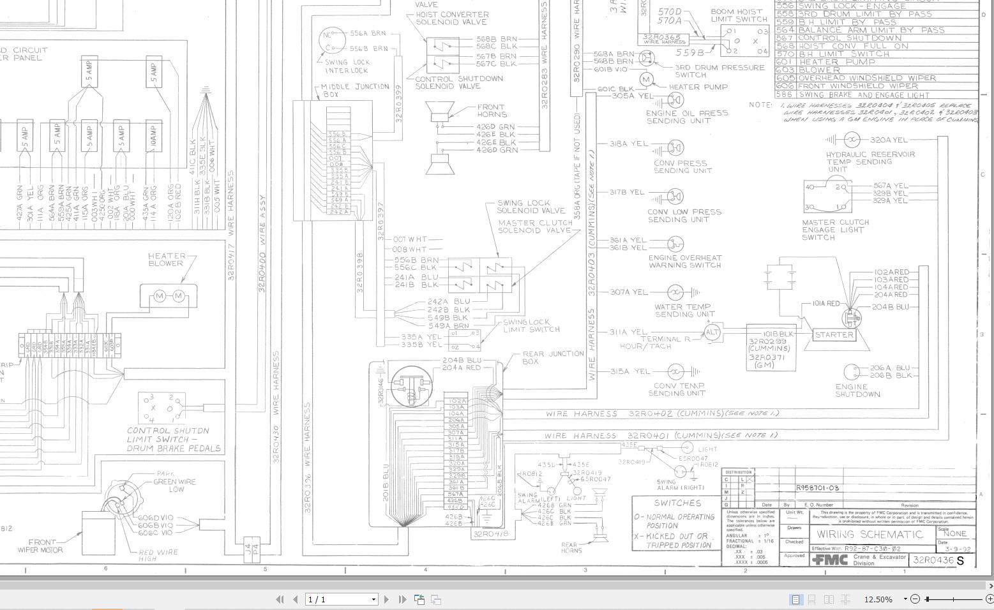Click the ENGINE SHUTDOWN label
Screen dimensions: 994x610
857,391
